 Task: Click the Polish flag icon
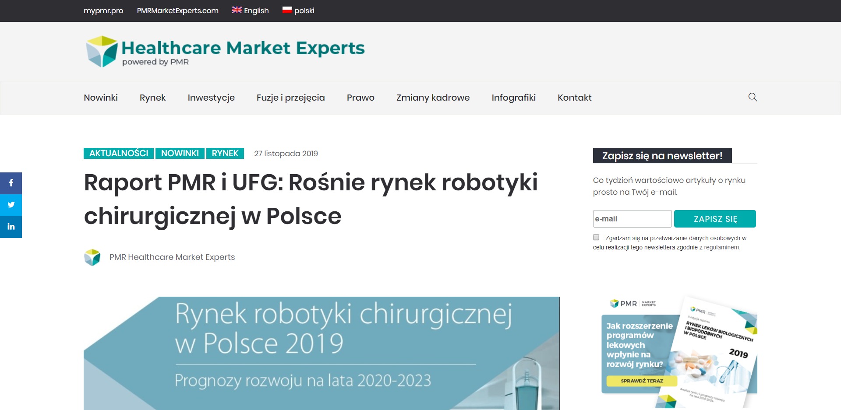(287, 10)
